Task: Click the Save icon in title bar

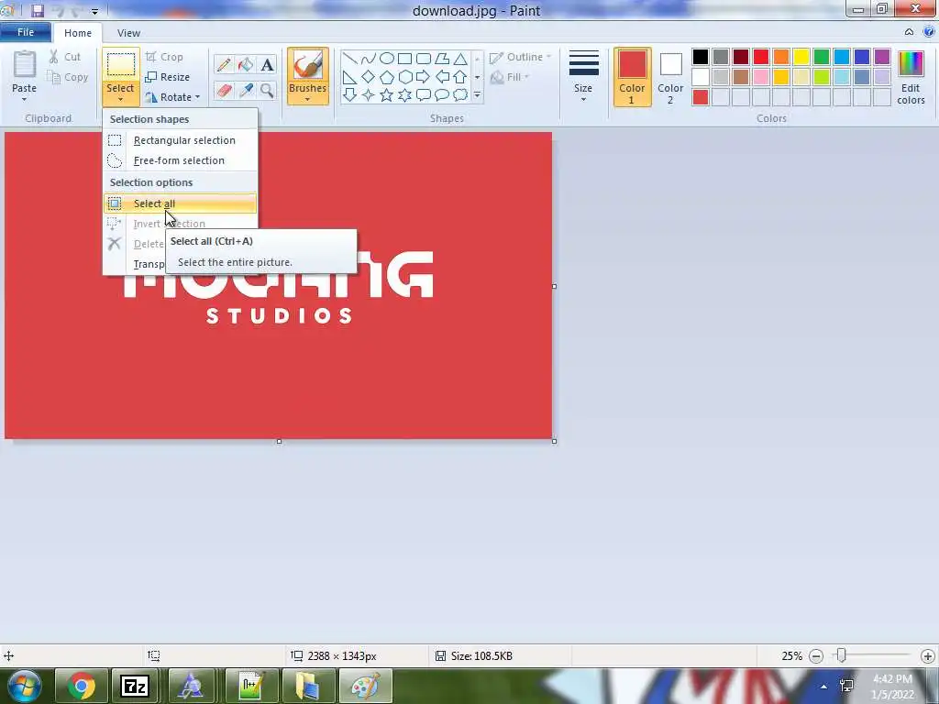Action: click(38, 10)
